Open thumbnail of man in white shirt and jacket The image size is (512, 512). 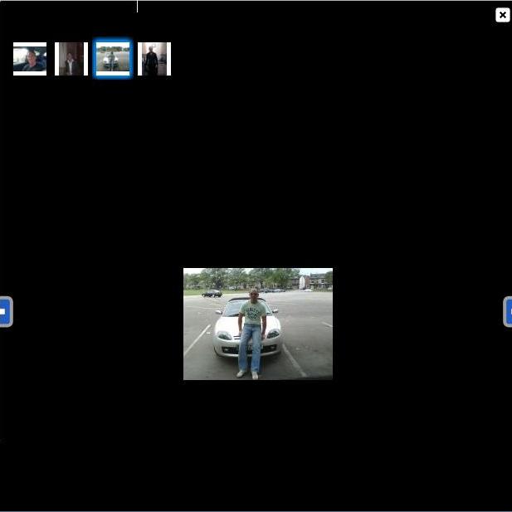pos(71,59)
